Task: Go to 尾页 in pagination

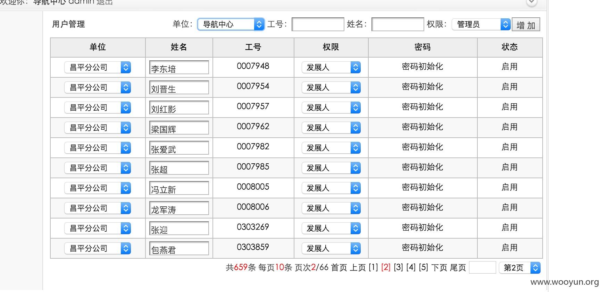Action: [458, 267]
